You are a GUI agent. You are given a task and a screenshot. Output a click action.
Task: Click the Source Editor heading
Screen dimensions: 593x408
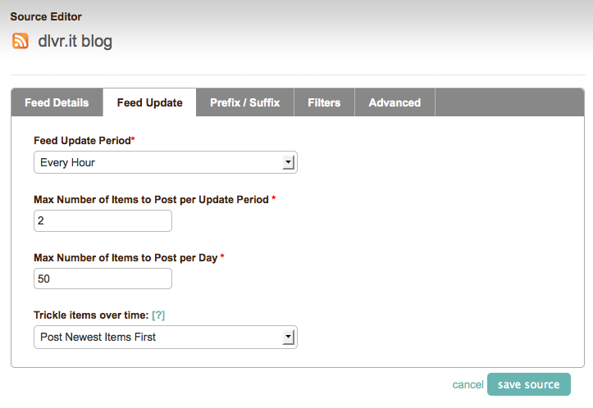pos(46,16)
